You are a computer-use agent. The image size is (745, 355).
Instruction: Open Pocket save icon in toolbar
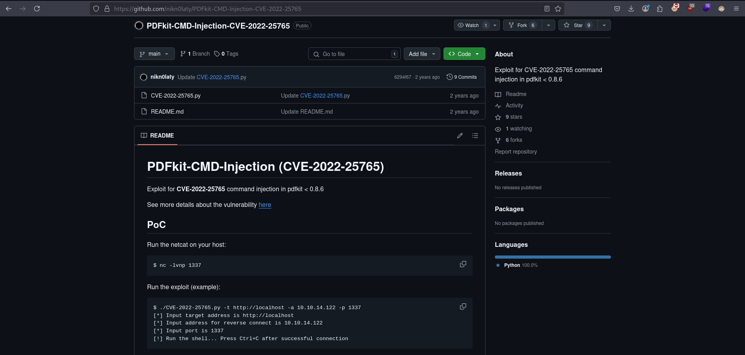(617, 9)
